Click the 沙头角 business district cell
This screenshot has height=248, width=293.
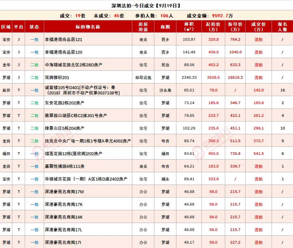[165, 90]
